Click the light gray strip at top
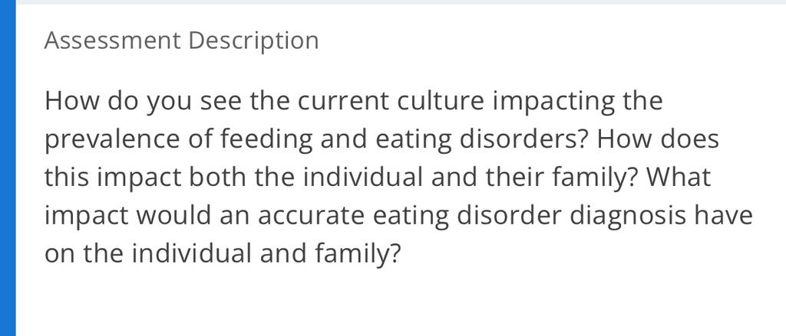The width and height of the screenshot is (786, 336). pos(401,2)
